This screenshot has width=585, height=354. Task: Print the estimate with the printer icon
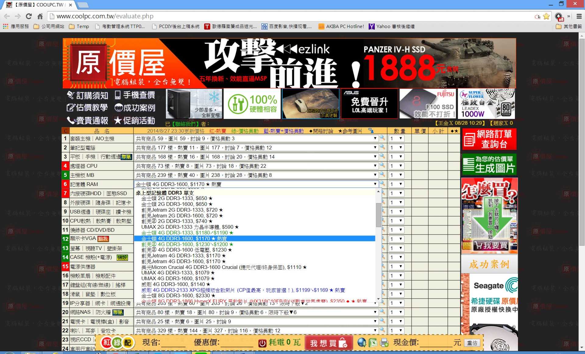coord(385,343)
